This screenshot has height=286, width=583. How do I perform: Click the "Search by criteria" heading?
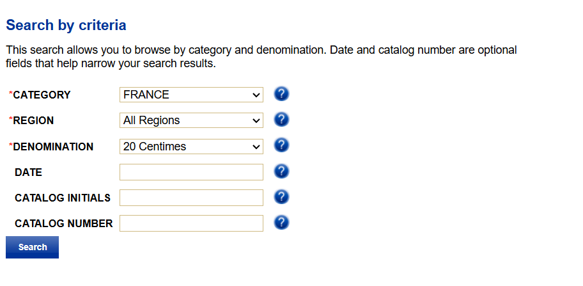66,26
